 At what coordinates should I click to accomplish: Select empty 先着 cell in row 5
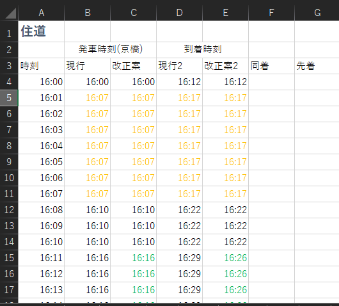tap(317, 98)
